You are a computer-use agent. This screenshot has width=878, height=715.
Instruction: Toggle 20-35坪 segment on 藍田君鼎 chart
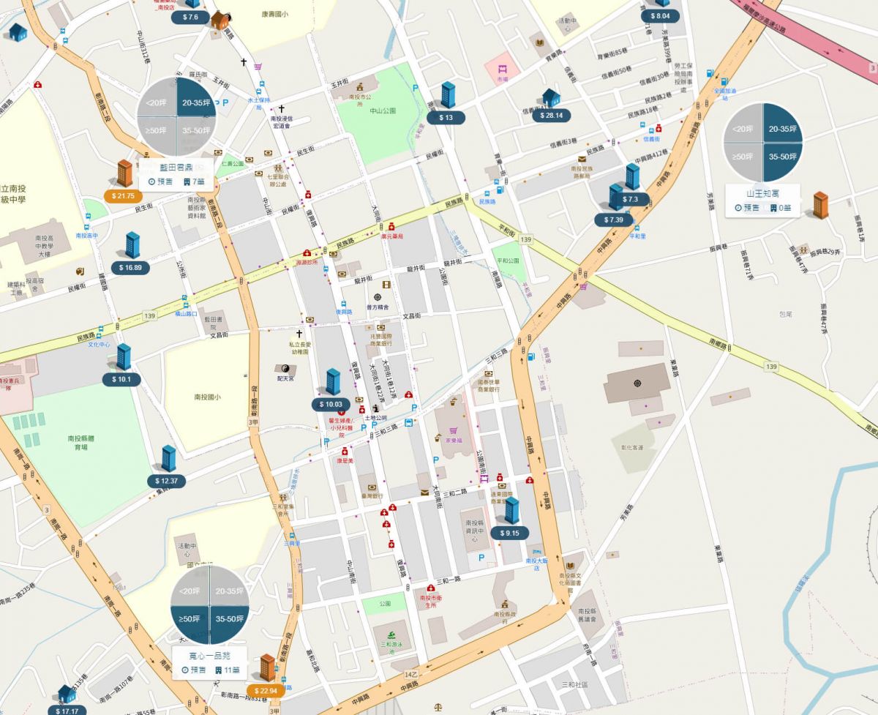(197, 97)
